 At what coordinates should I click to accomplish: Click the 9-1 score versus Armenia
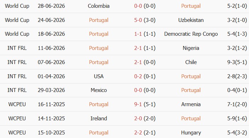point(138,104)
